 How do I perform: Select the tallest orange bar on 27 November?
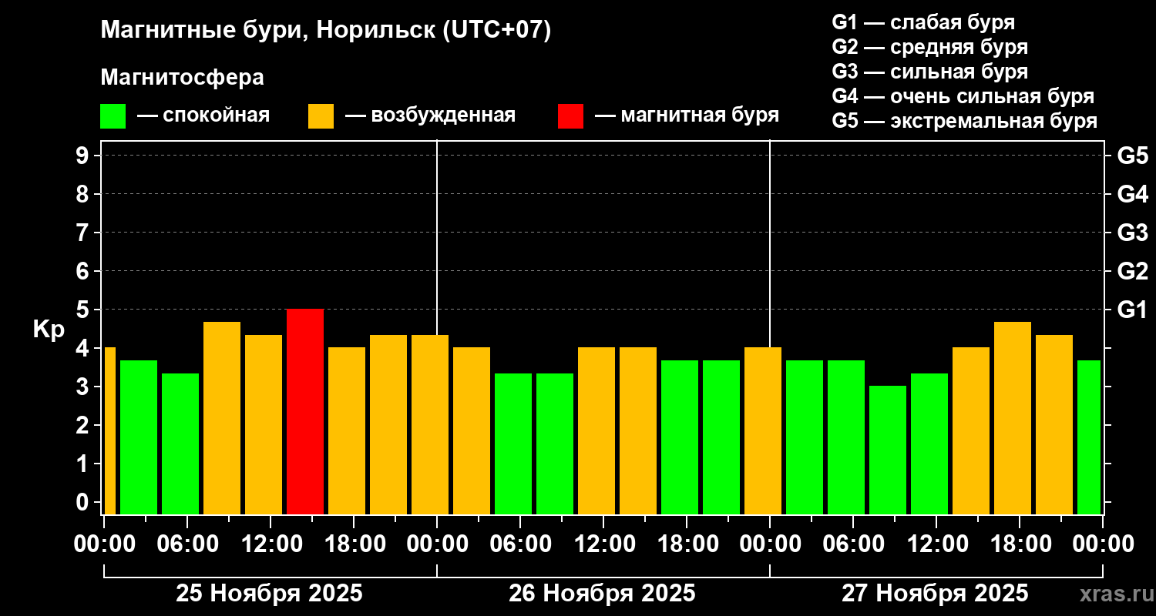tap(1013, 417)
